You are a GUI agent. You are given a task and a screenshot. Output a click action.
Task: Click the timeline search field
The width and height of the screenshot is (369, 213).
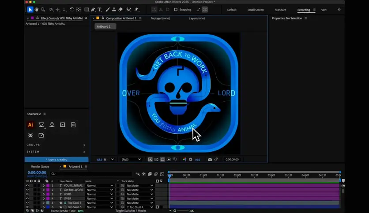tap(91, 174)
